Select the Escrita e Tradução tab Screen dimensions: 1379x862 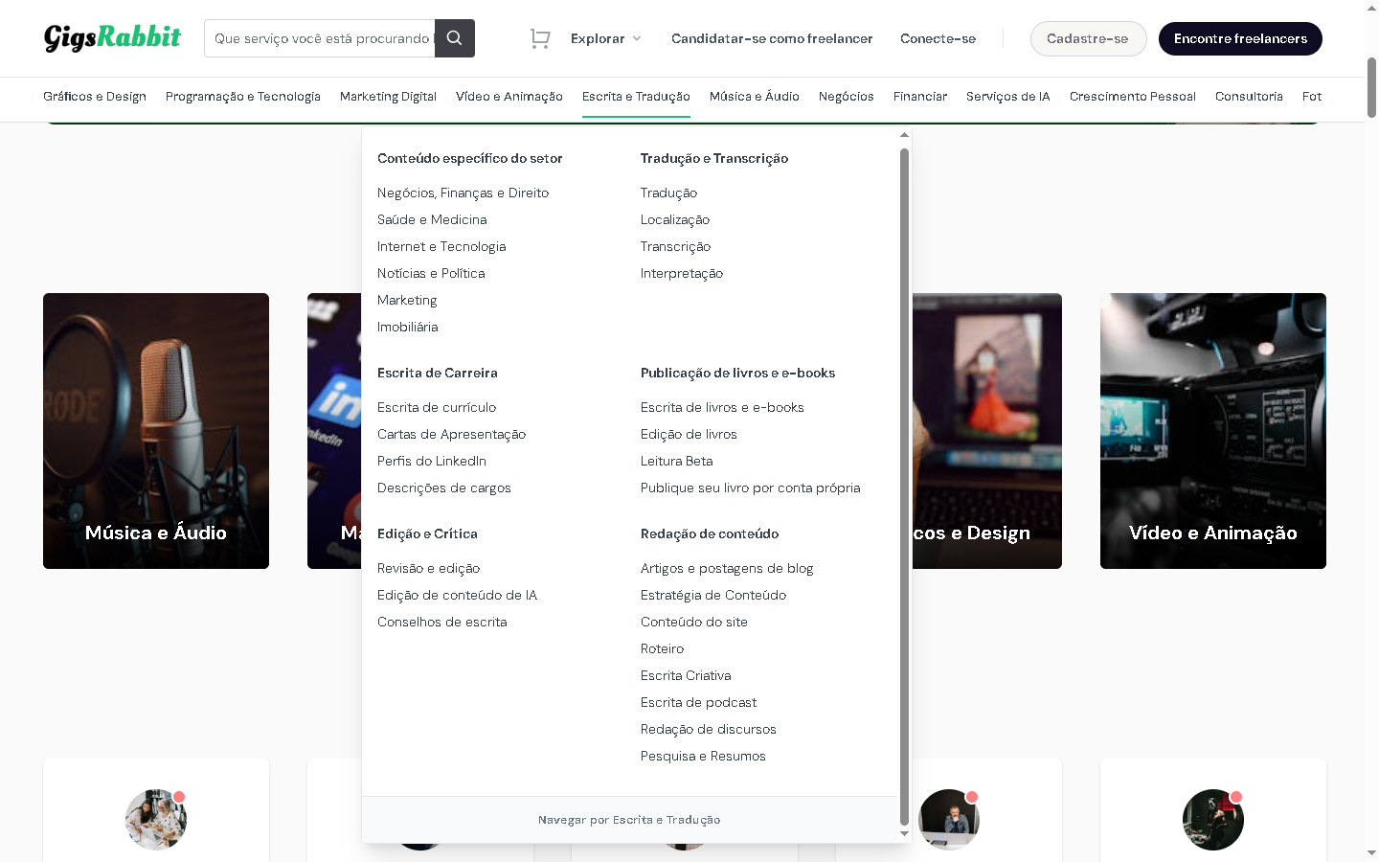coord(636,97)
